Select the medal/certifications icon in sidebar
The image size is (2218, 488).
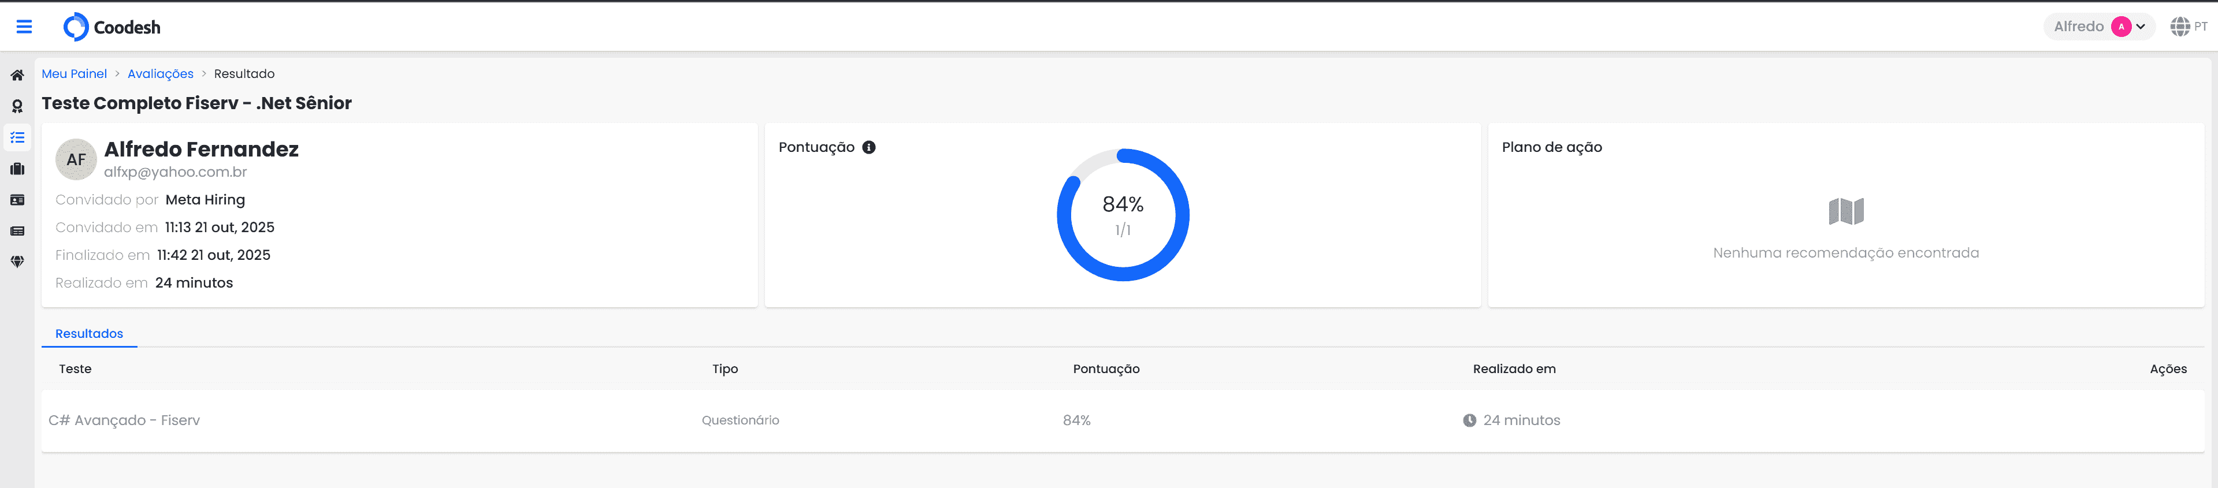pyautogui.click(x=17, y=106)
